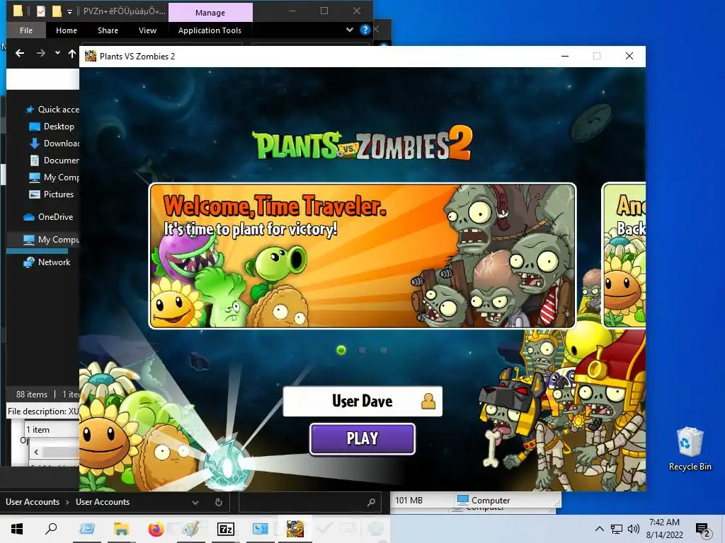Screen dimensions: 725x543
Task: Click the OneDrive cloud icon
Action: click(x=29, y=217)
